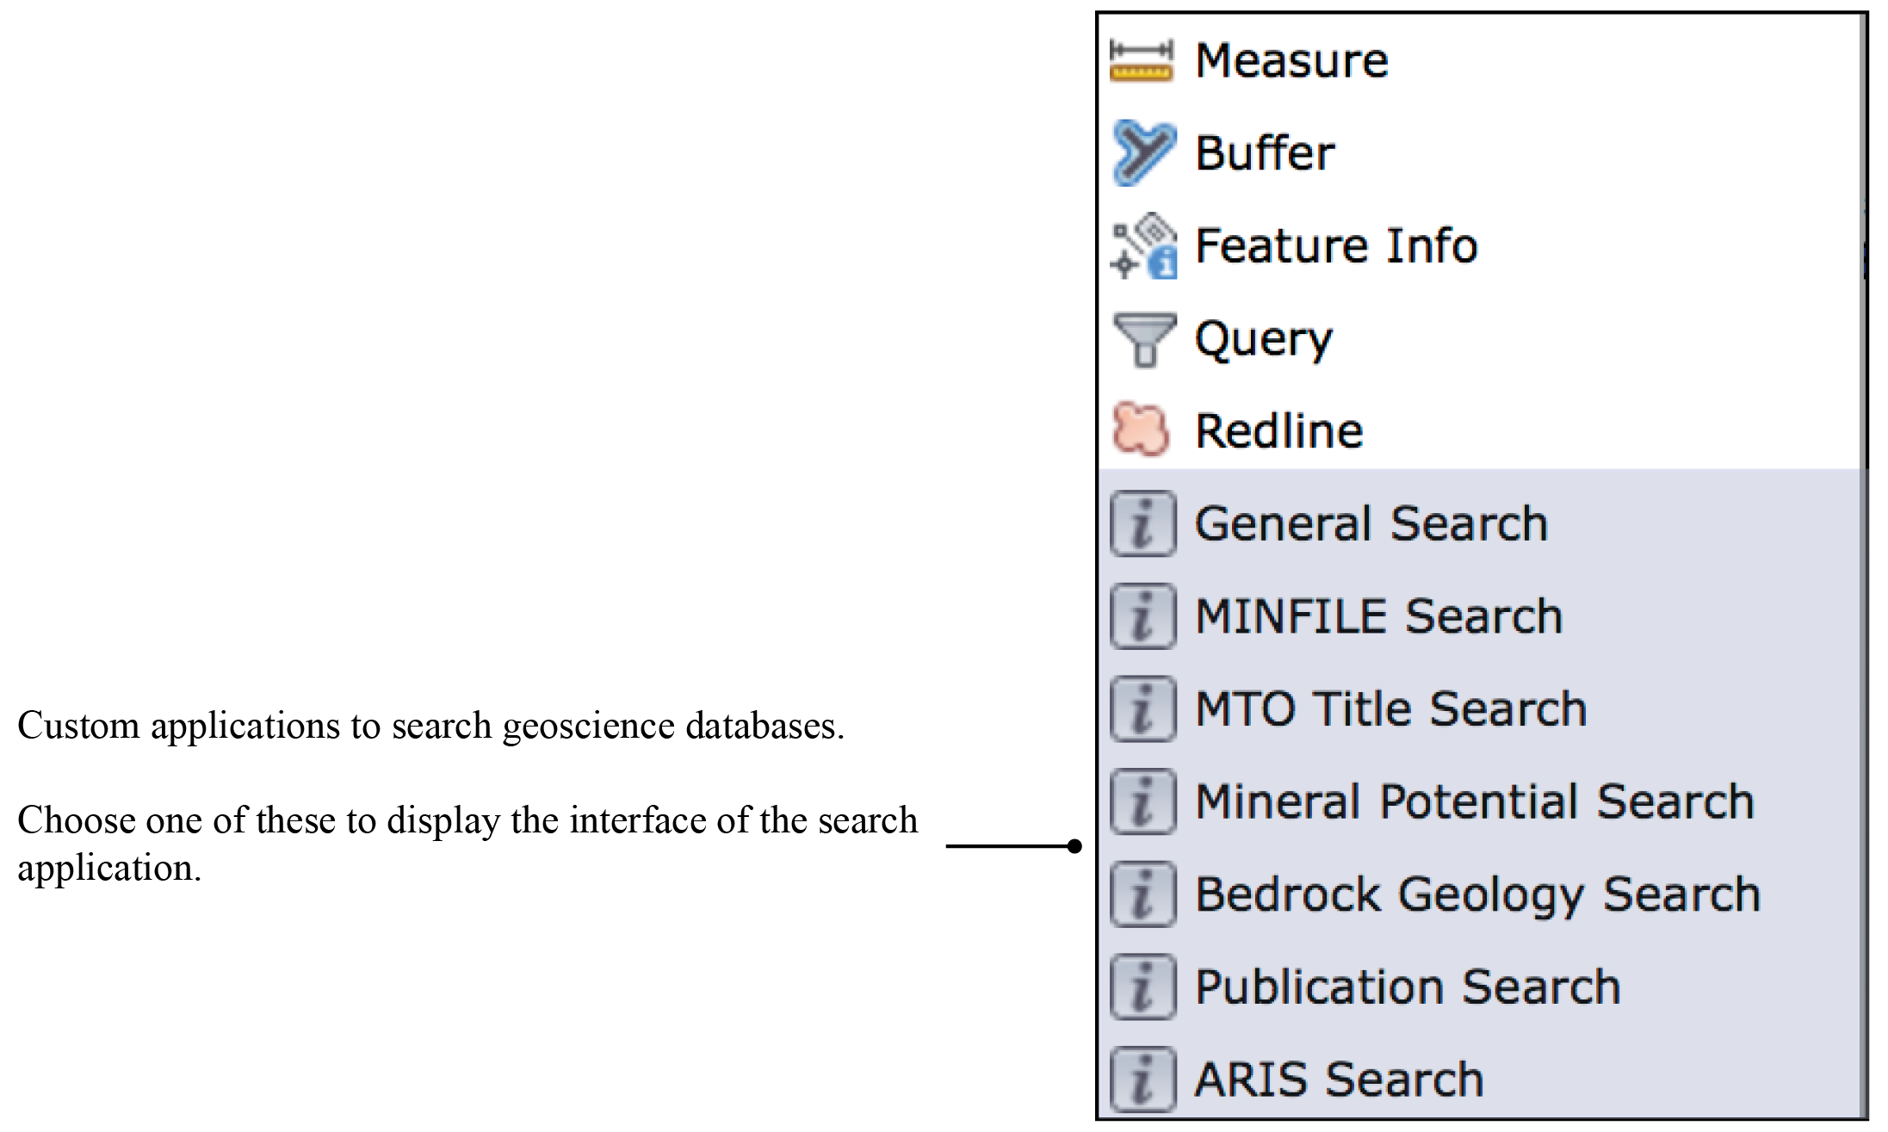Select MINFILE Search menu entry
Viewport: 1888px width, 1132px height.
(x=1379, y=616)
